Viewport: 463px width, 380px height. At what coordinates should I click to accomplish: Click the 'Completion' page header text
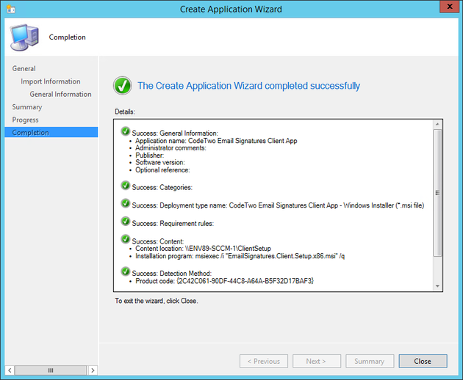(68, 37)
